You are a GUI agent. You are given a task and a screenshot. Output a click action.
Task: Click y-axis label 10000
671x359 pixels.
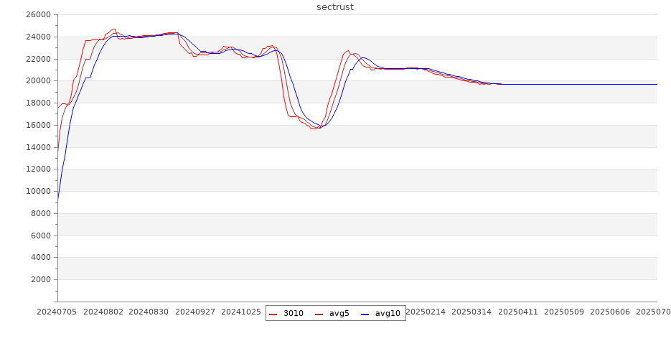pos(39,191)
